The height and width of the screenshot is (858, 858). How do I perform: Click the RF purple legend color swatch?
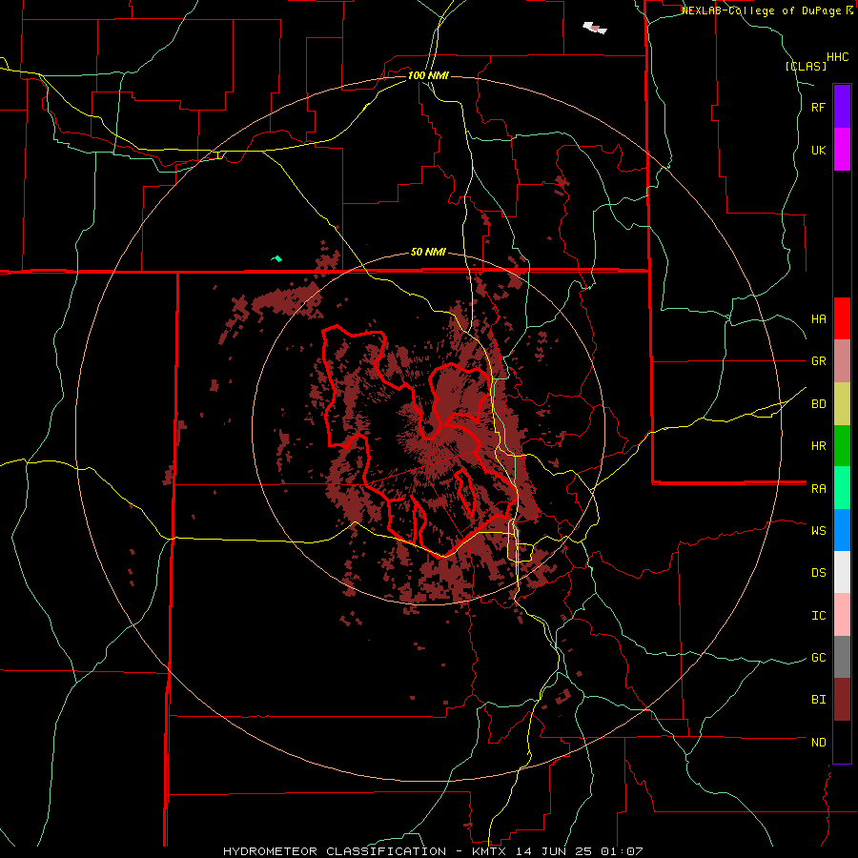(842, 107)
